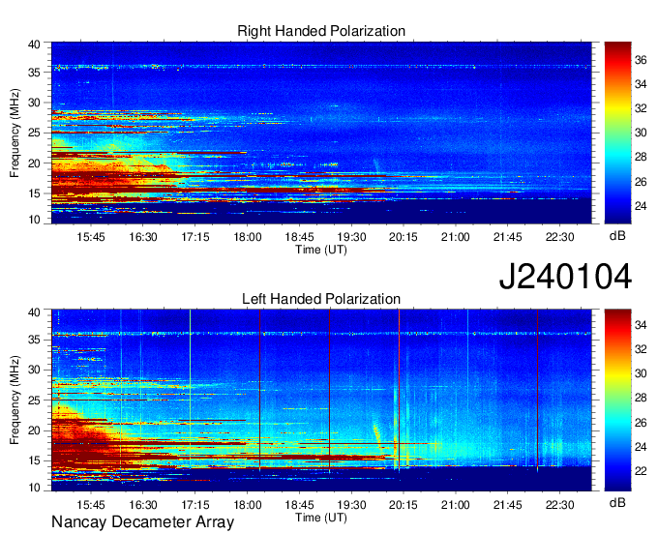Viewport: 658px width, 534px height.
Task: Click the 30 MHz tick on left-handed plot
Action: click(34, 370)
